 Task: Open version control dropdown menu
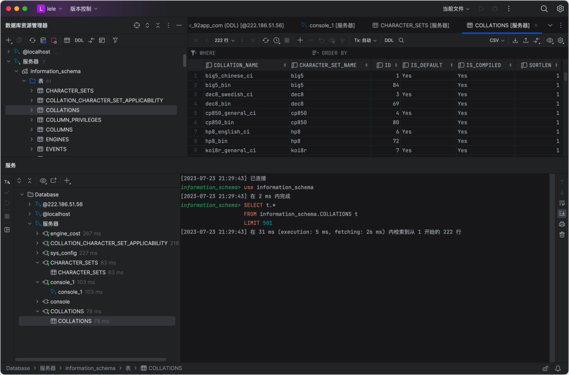click(84, 9)
